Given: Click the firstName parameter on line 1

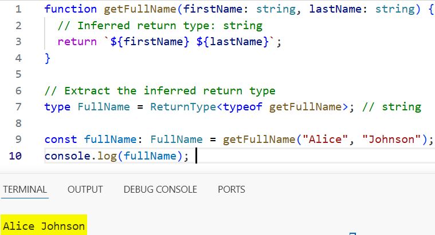Looking at the screenshot, I should [213, 9].
